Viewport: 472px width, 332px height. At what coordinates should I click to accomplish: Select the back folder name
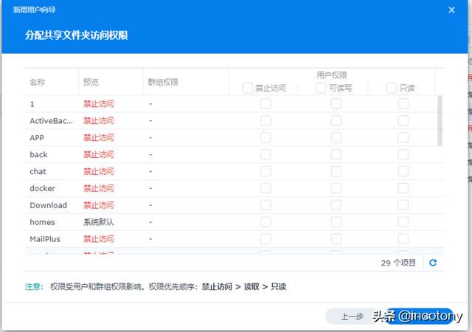coord(38,154)
